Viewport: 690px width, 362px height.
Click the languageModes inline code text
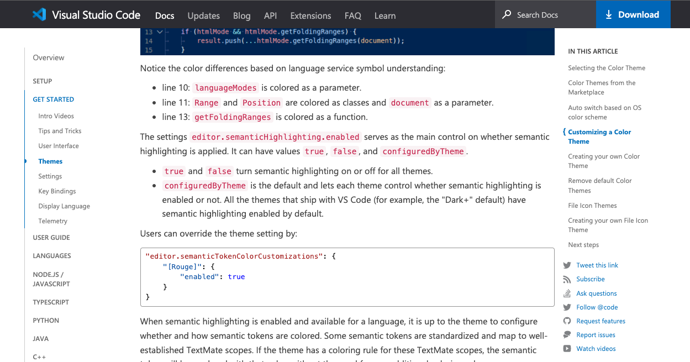pos(225,88)
